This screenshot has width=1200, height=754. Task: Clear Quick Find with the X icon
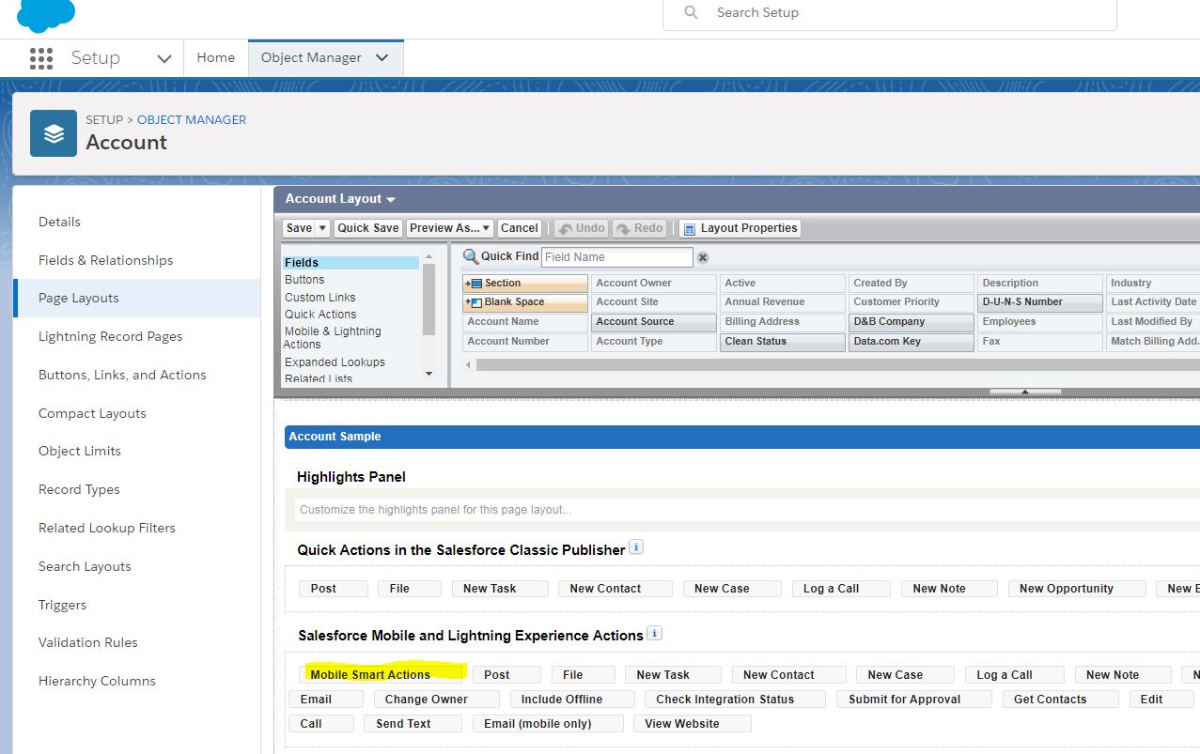pos(703,257)
